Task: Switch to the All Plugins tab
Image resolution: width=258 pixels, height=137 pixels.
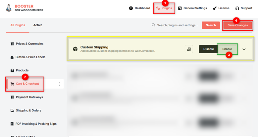Action: click(18, 25)
